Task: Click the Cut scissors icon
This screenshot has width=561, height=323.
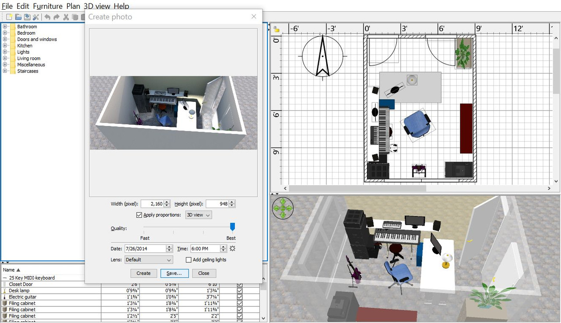Action: pyautogui.click(x=66, y=17)
